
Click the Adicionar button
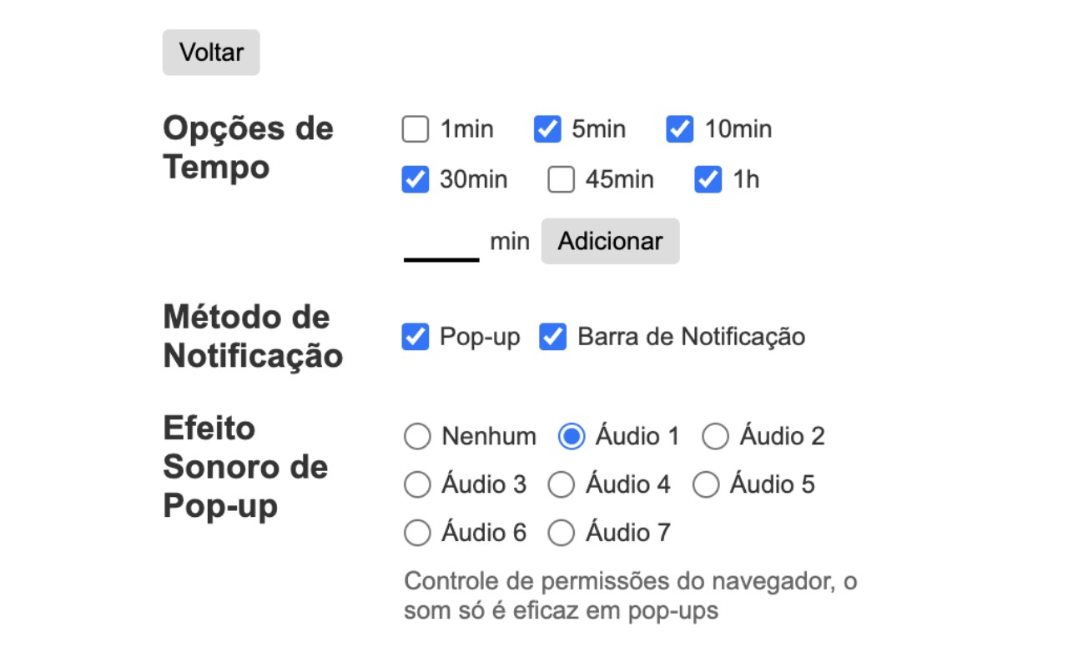click(610, 242)
